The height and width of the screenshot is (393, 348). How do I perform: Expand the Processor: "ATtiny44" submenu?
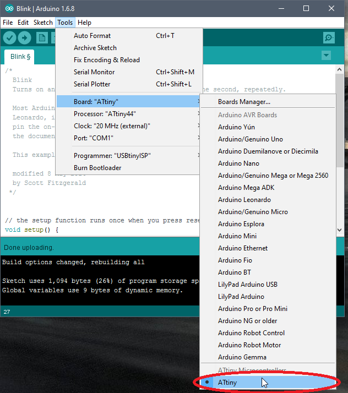(128, 114)
